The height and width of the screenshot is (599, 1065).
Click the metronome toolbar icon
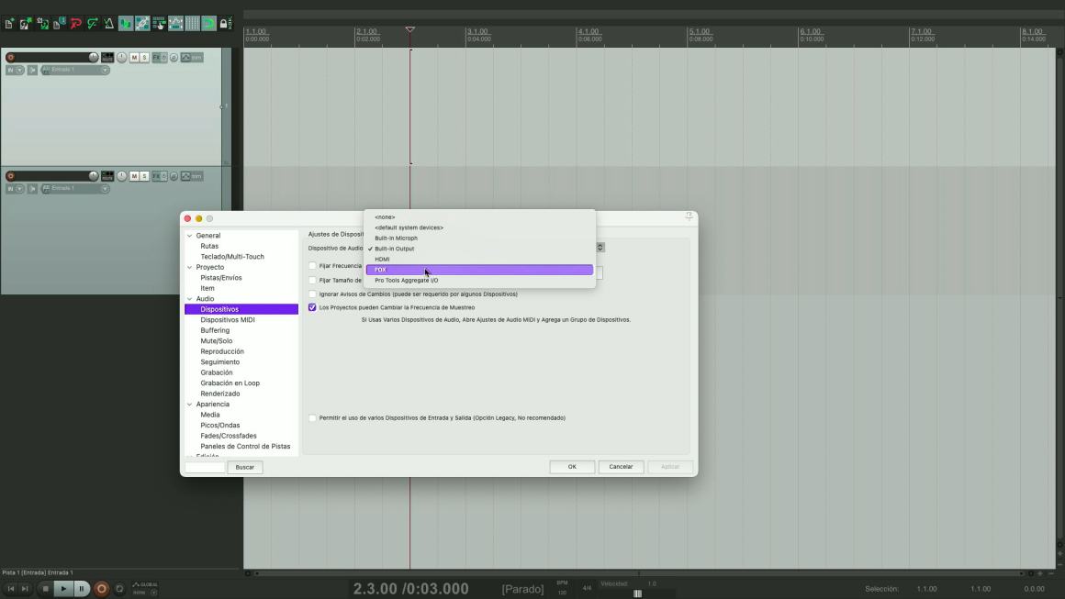pyautogui.click(x=109, y=23)
